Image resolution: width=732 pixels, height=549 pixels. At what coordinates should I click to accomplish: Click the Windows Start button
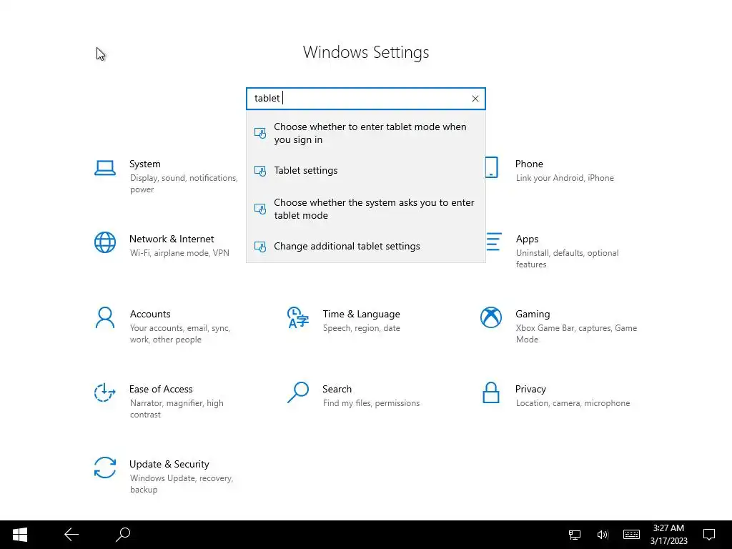pyautogui.click(x=19, y=535)
